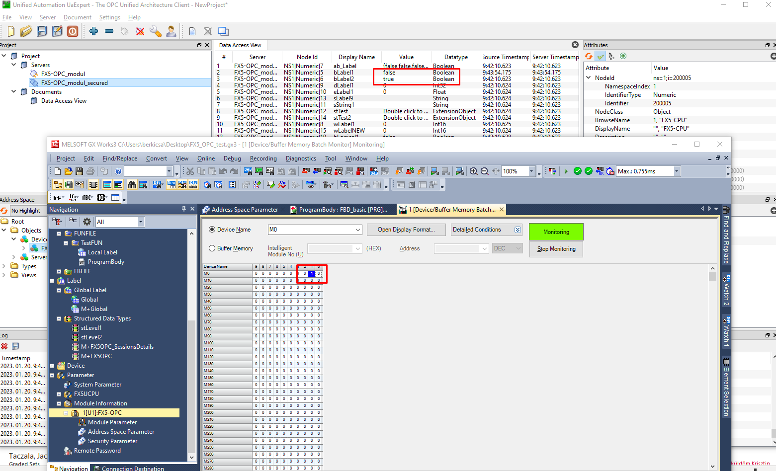Open the Max. 0.755ms scan time dropdown
The width and height of the screenshot is (776, 471).
click(x=676, y=171)
